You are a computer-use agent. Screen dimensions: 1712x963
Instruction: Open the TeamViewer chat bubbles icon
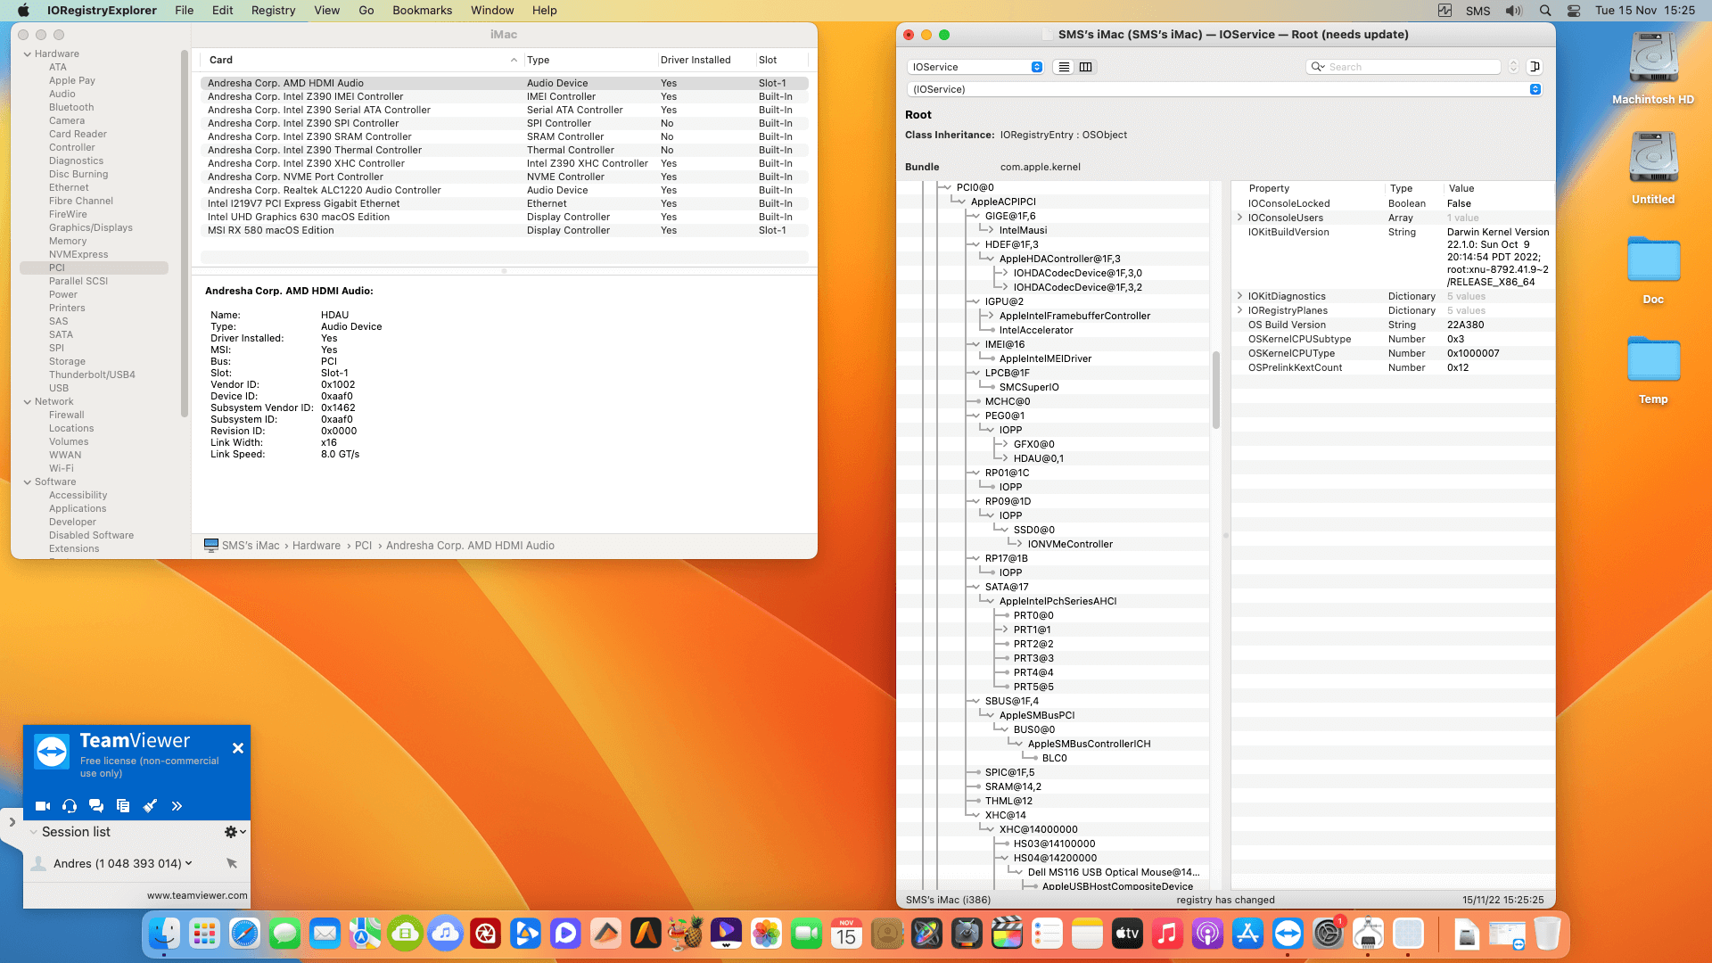(96, 806)
